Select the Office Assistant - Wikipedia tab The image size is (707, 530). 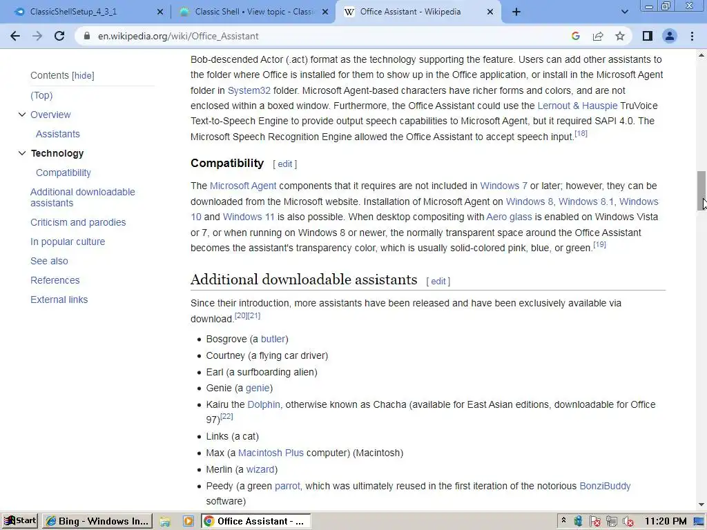(x=418, y=12)
